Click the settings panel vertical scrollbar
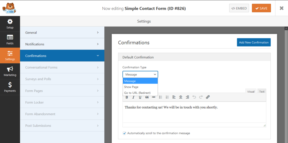Image resolution: width=288 pixels, height=143 pixels. click(x=286, y=86)
